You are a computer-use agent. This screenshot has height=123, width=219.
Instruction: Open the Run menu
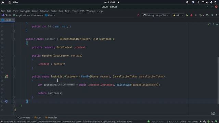[61, 11]
